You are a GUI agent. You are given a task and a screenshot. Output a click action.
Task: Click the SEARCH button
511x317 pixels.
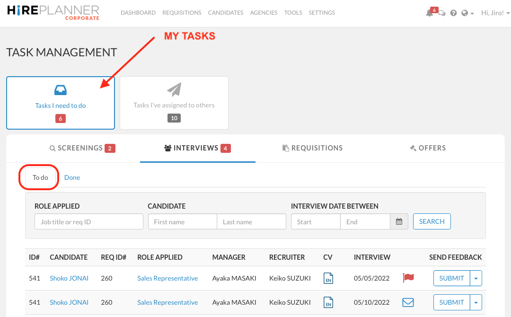[x=432, y=221]
